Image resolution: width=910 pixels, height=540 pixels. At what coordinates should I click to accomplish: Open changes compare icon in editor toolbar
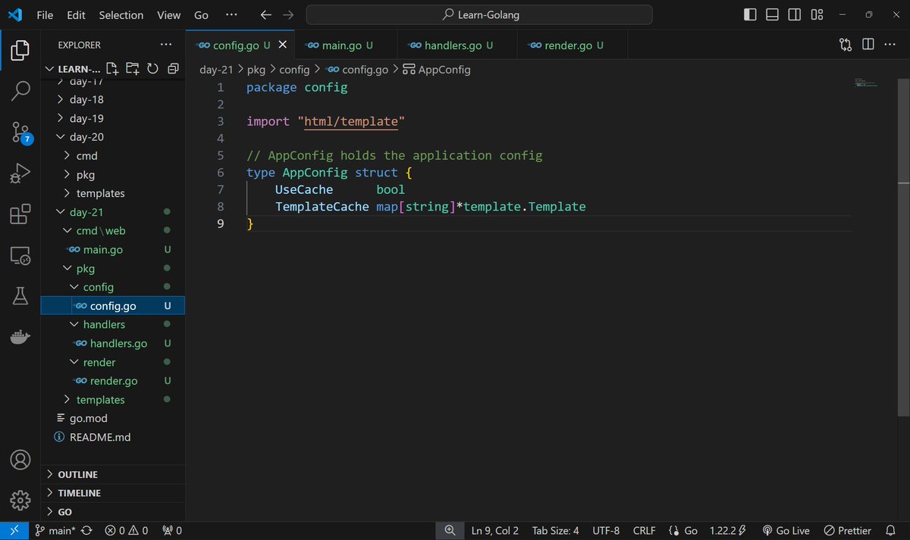point(846,45)
